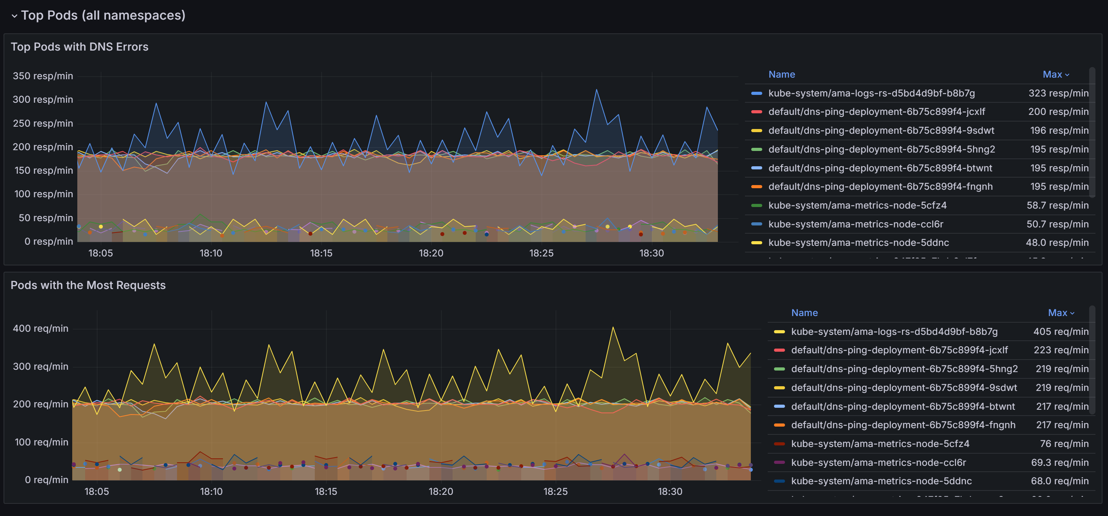
Task: Click yellow swatch of dns-ping-deployment-9sdwt in DNS Errors
Action: (756, 131)
